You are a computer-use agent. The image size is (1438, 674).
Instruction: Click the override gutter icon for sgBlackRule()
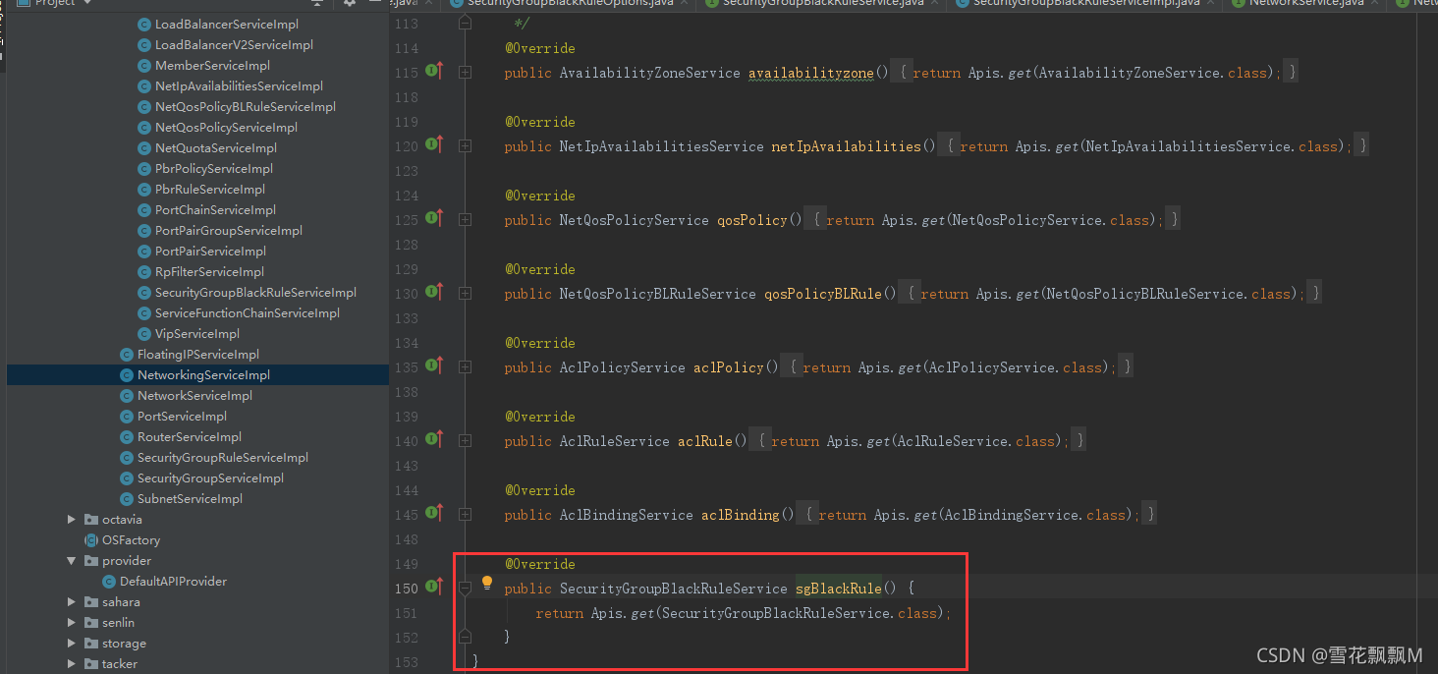pyautogui.click(x=433, y=588)
